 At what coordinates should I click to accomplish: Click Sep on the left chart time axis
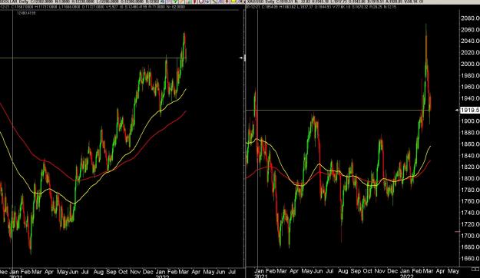point(111,272)
